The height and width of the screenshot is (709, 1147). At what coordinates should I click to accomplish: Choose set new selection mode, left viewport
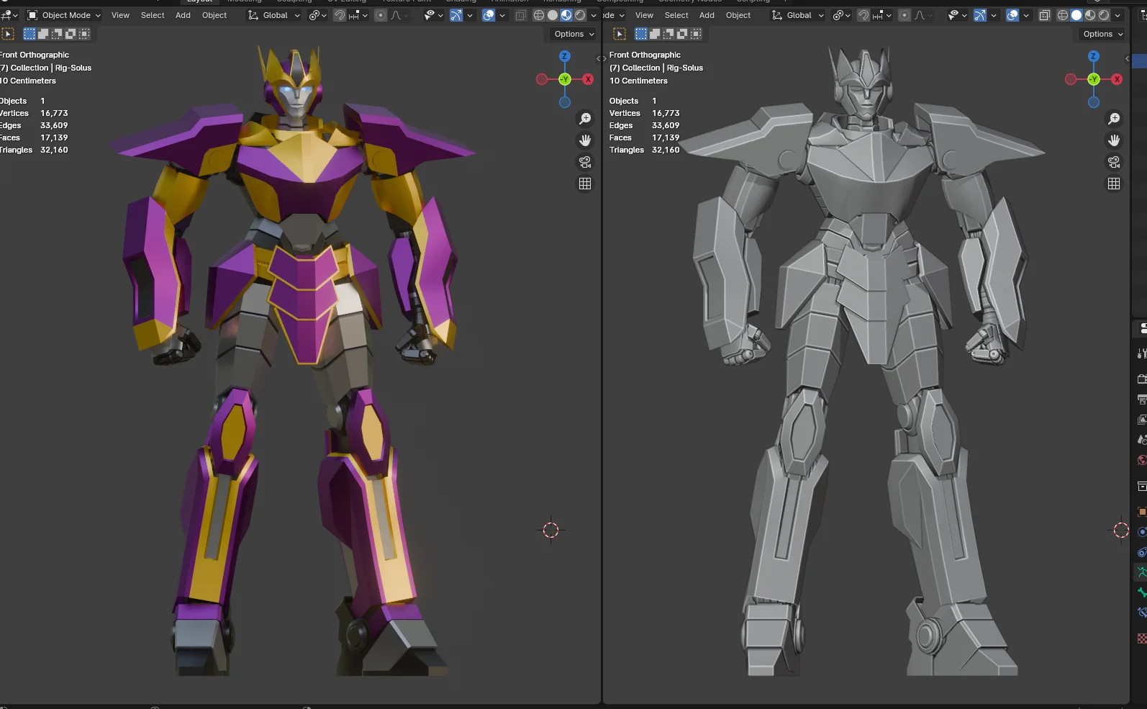(x=30, y=34)
